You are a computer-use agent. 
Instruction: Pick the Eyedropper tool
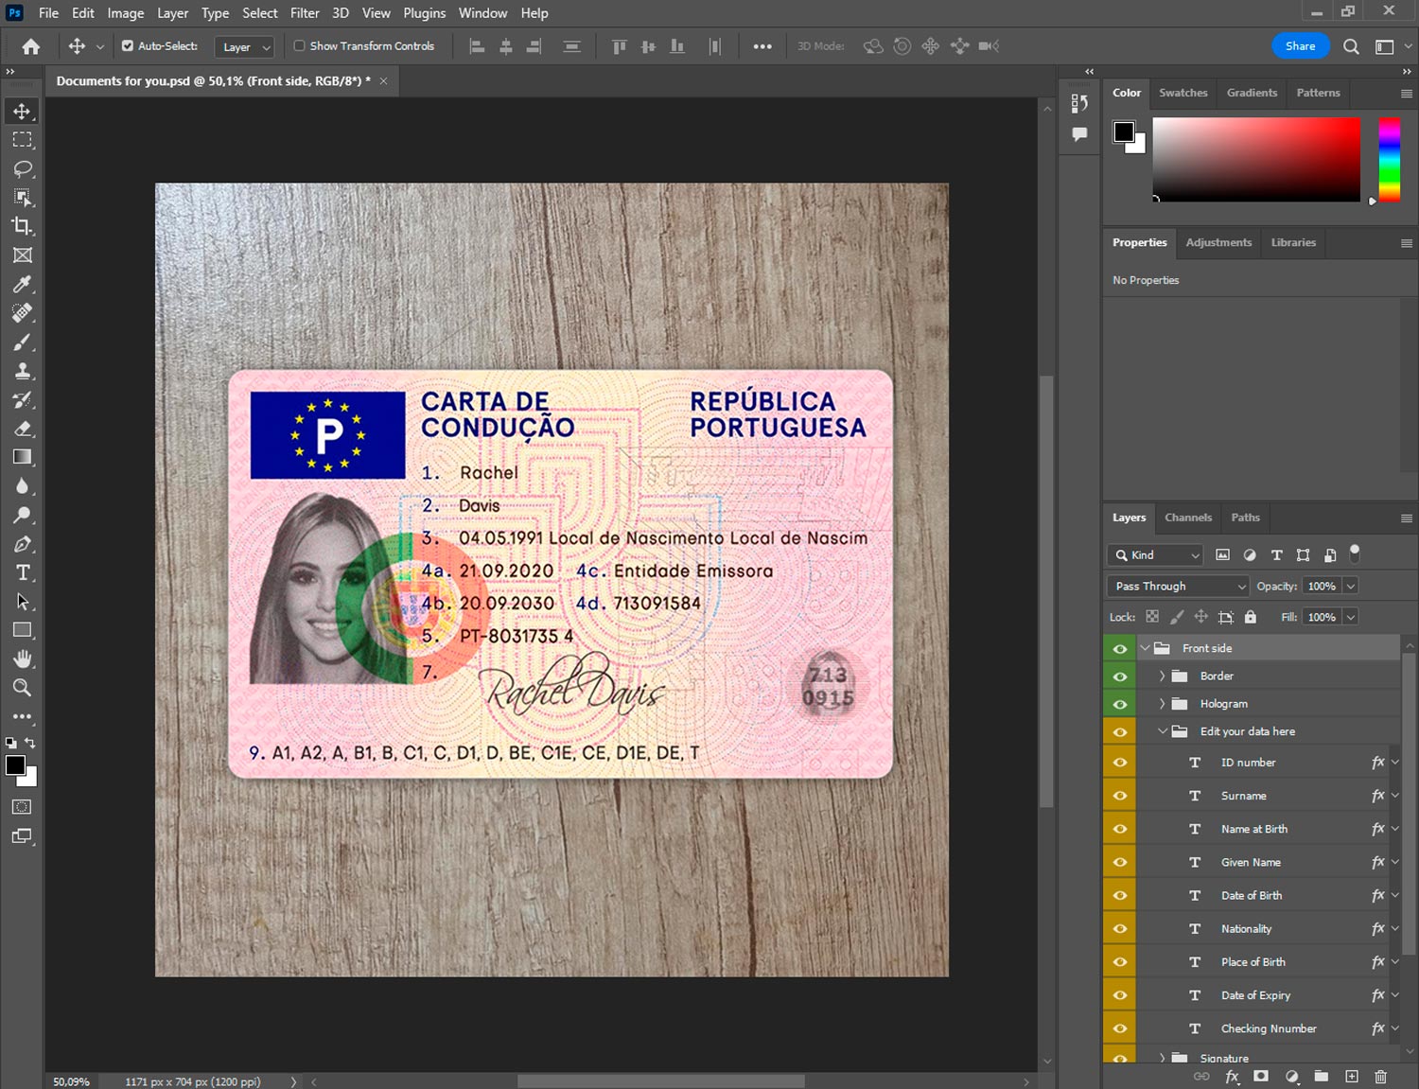tap(23, 284)
